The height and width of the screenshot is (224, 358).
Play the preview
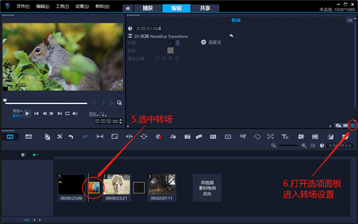27,113
